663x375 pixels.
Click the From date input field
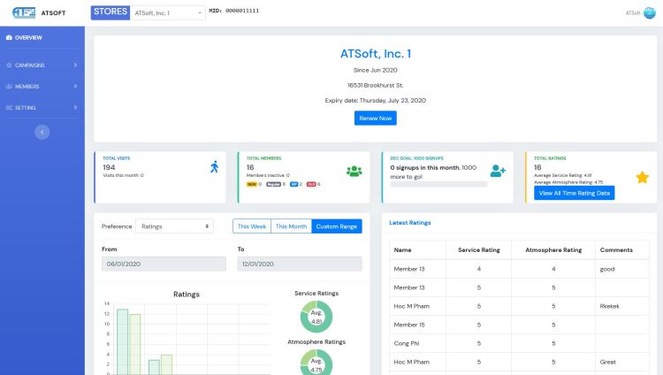pyautogui.click(x=164, y=264)
